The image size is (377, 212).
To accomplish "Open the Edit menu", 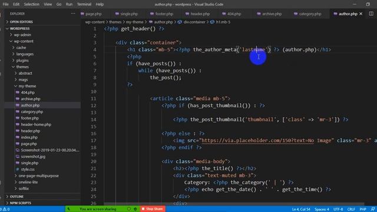I will (16, 4).
